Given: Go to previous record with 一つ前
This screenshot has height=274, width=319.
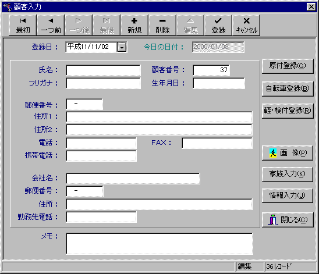Looking at the screenshot, I should click(x=51, y=25).
